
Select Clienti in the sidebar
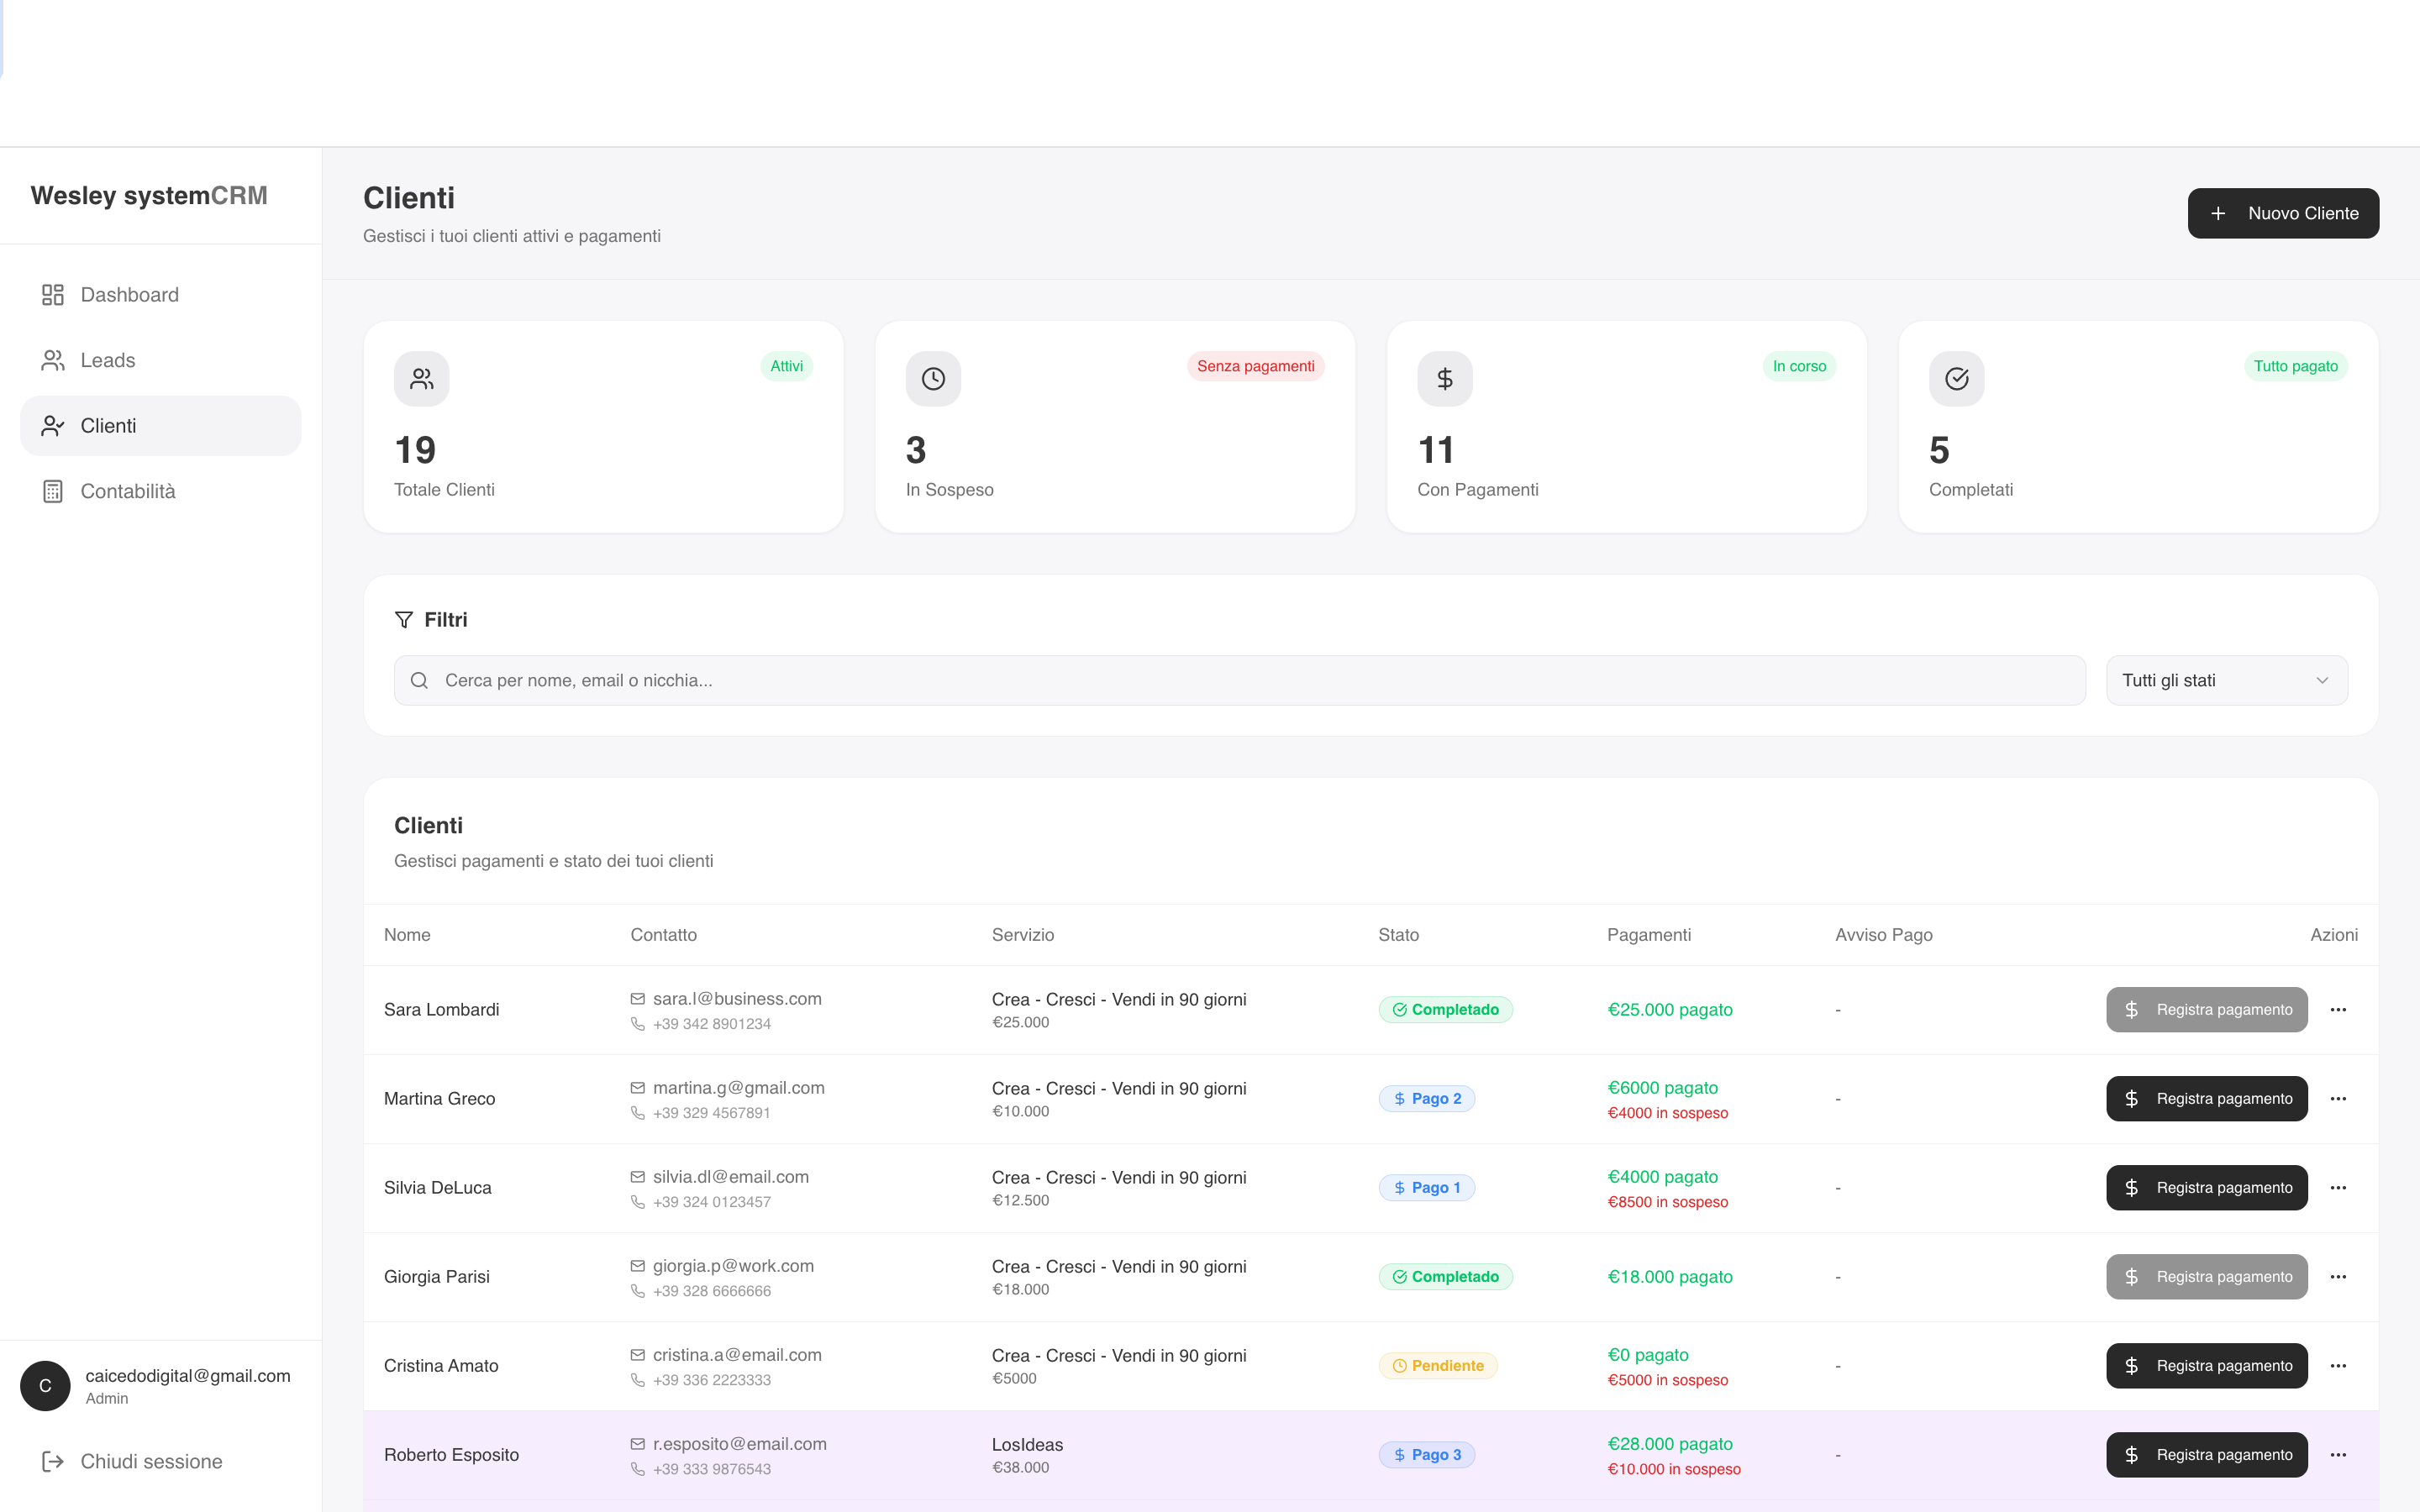coord(160,426)
